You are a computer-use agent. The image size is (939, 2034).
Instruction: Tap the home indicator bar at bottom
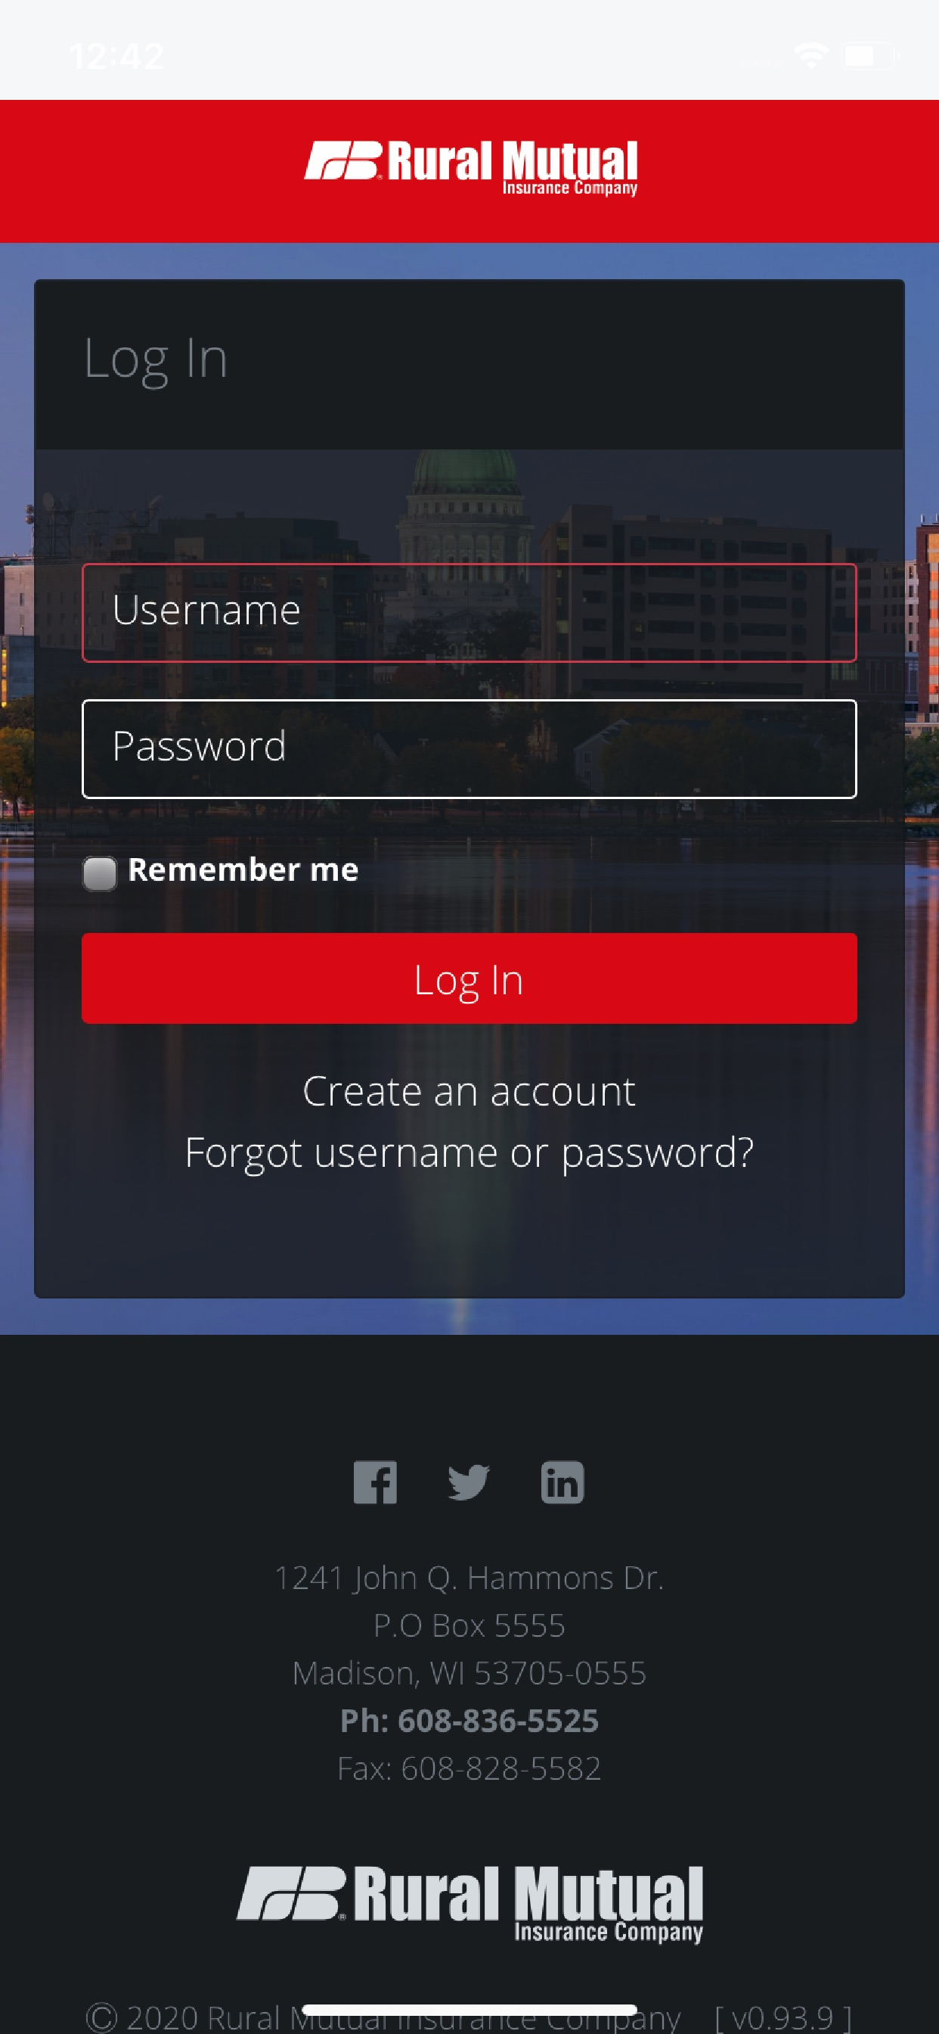pyautogui.click(x=469, y=2010)
